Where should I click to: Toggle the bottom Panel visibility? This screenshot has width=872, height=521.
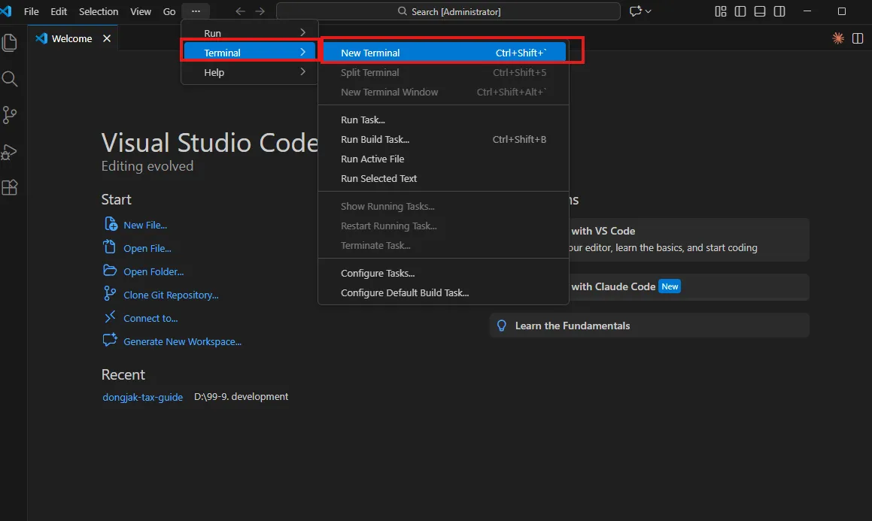tap(760, 11)
